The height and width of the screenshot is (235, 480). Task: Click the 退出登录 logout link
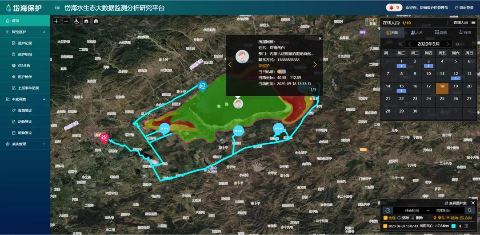464,8
